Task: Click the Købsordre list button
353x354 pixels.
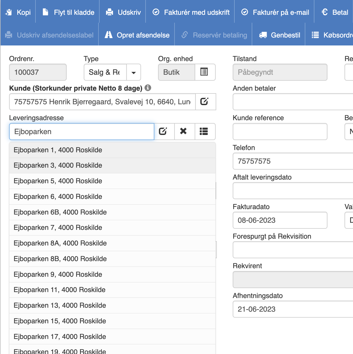Action: click(x=329, y=35)
